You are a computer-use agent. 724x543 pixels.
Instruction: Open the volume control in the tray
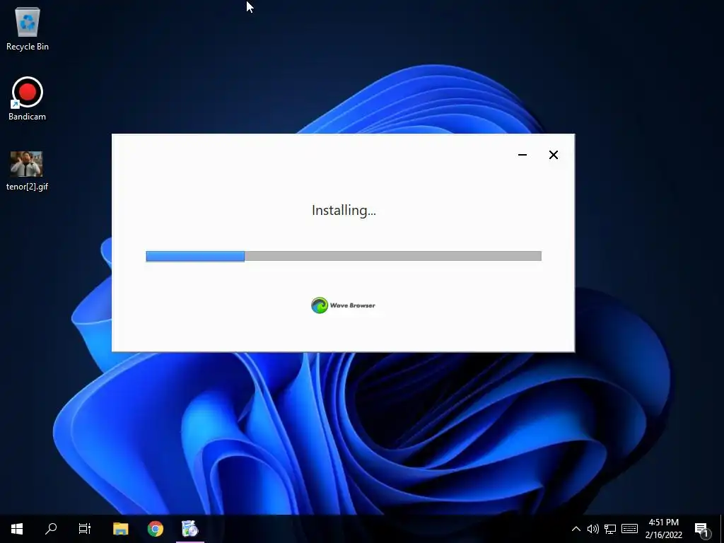[x=593, y=529]
